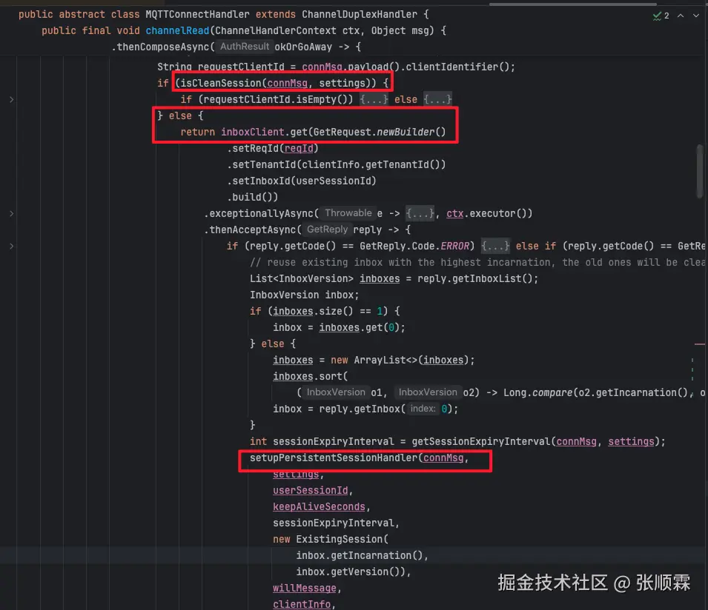Click the green inspections checkmark showing 2 problems
Screen dimensions: 708x610
[657, 15]
